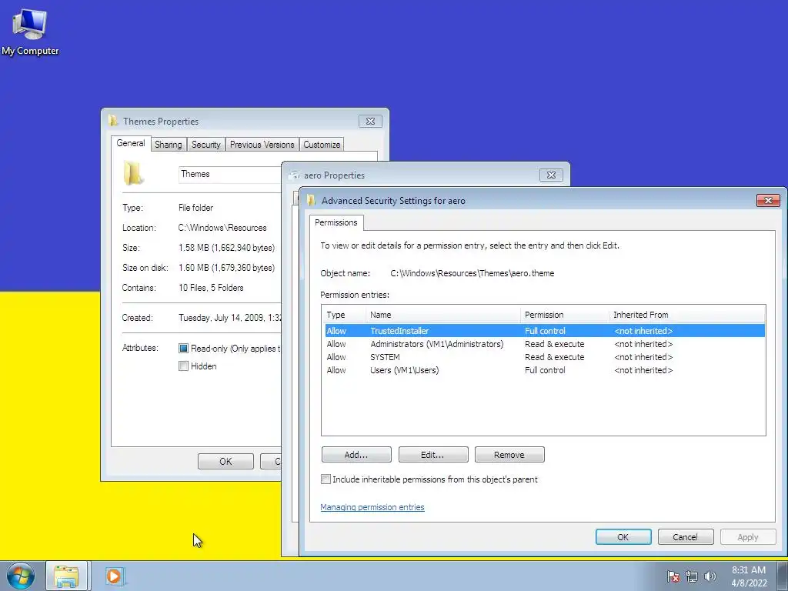The width and height of the screenshot is (788, 591).
Task: Toggle the Read-only attribute checkbox
Action: click(x=183, y=349)
